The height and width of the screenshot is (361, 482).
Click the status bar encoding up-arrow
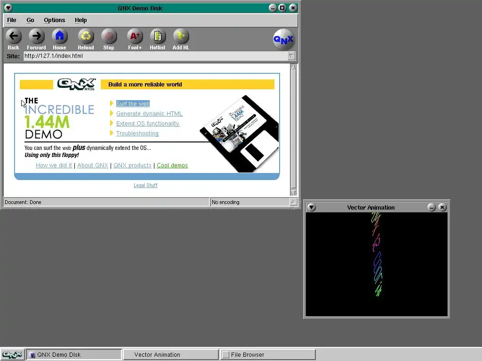293,202
